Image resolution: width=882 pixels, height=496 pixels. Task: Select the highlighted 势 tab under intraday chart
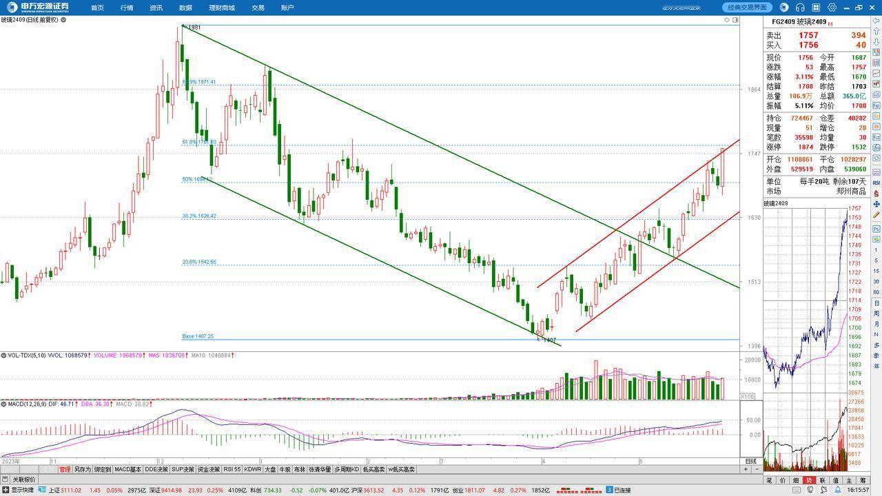[x=809, y=480]
